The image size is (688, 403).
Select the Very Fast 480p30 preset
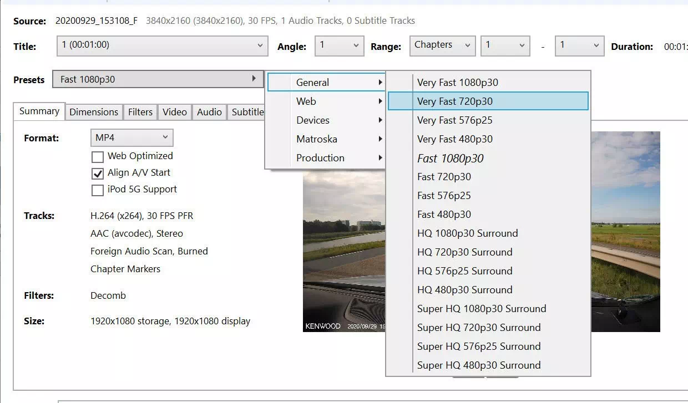tap(488, 139)
